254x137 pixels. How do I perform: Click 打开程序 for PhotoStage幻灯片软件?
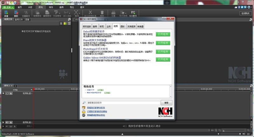(x=163, y=52)
